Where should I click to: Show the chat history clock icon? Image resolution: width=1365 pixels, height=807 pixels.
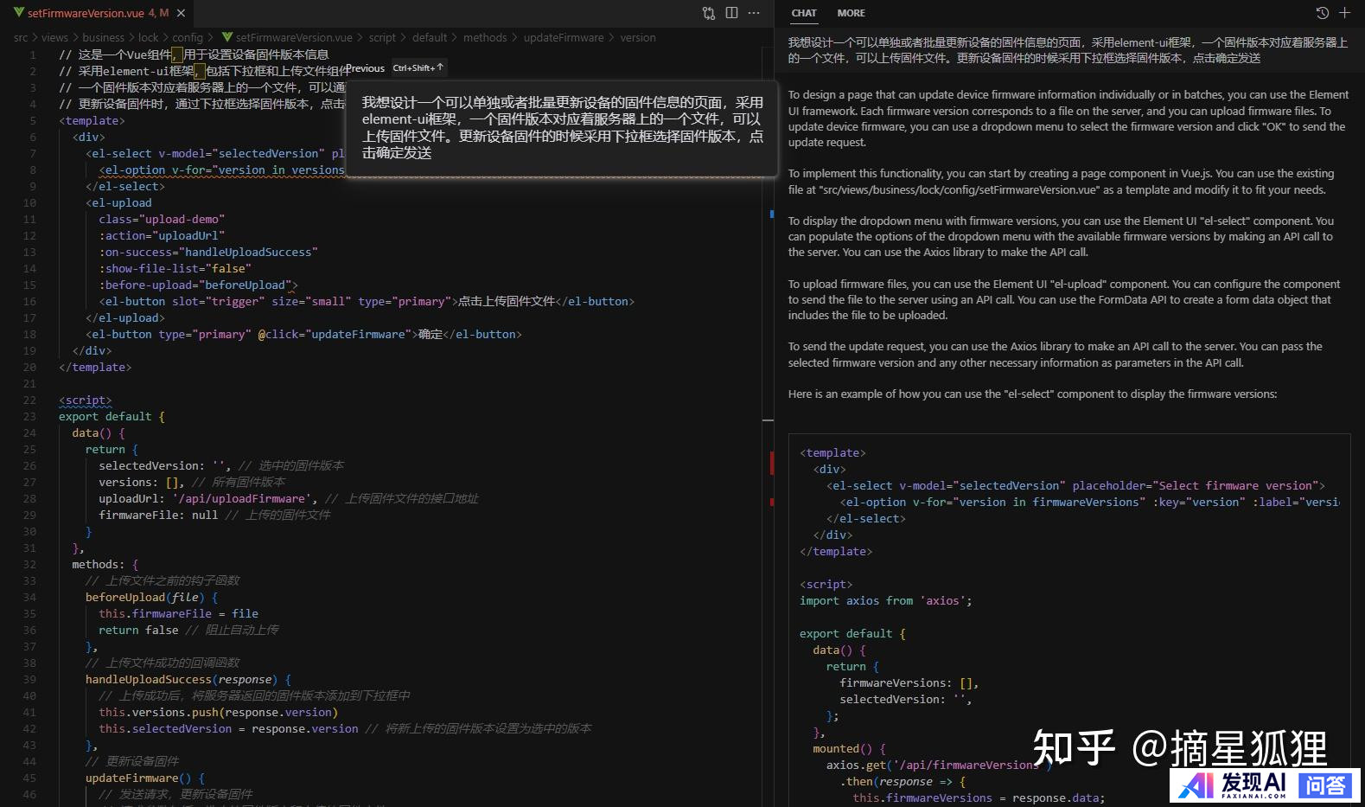(x=1322, y=13)
